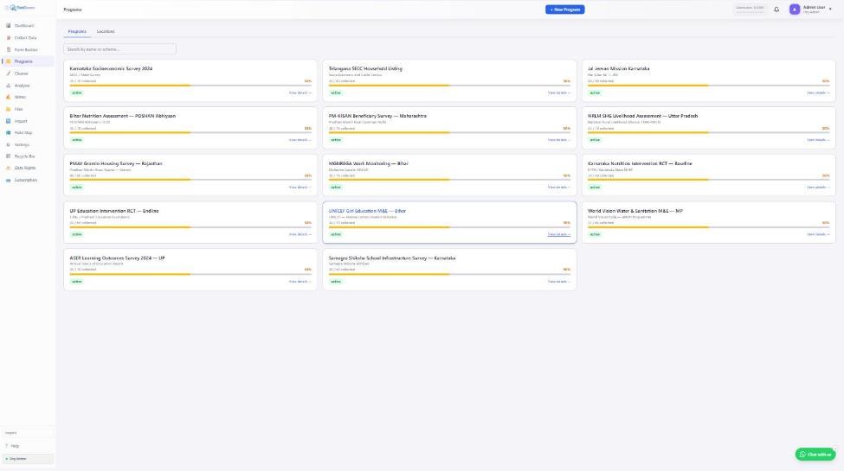This screenshot has height=471, width=844.
Task: Click the active badge on Jal Jeevan Mission
Action: [595, 93]
